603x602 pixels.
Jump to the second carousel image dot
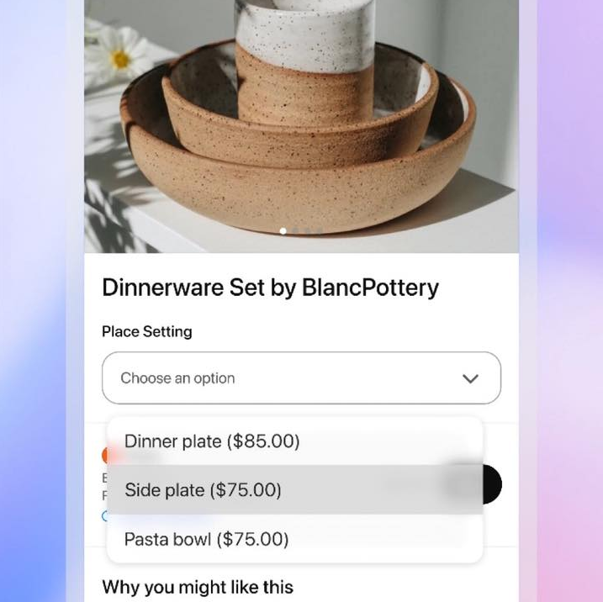click(x=295, y=231)
